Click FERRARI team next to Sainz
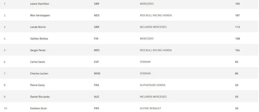The image size is (259, 112). (145, 62)
